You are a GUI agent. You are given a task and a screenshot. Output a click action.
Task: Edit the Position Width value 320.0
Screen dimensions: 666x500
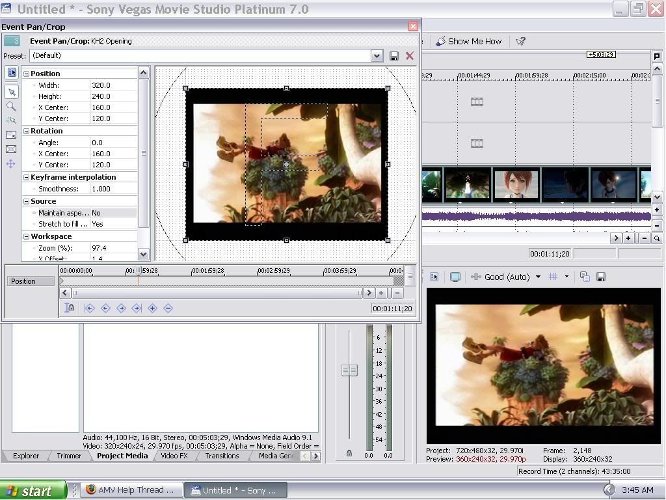point(114,85)
